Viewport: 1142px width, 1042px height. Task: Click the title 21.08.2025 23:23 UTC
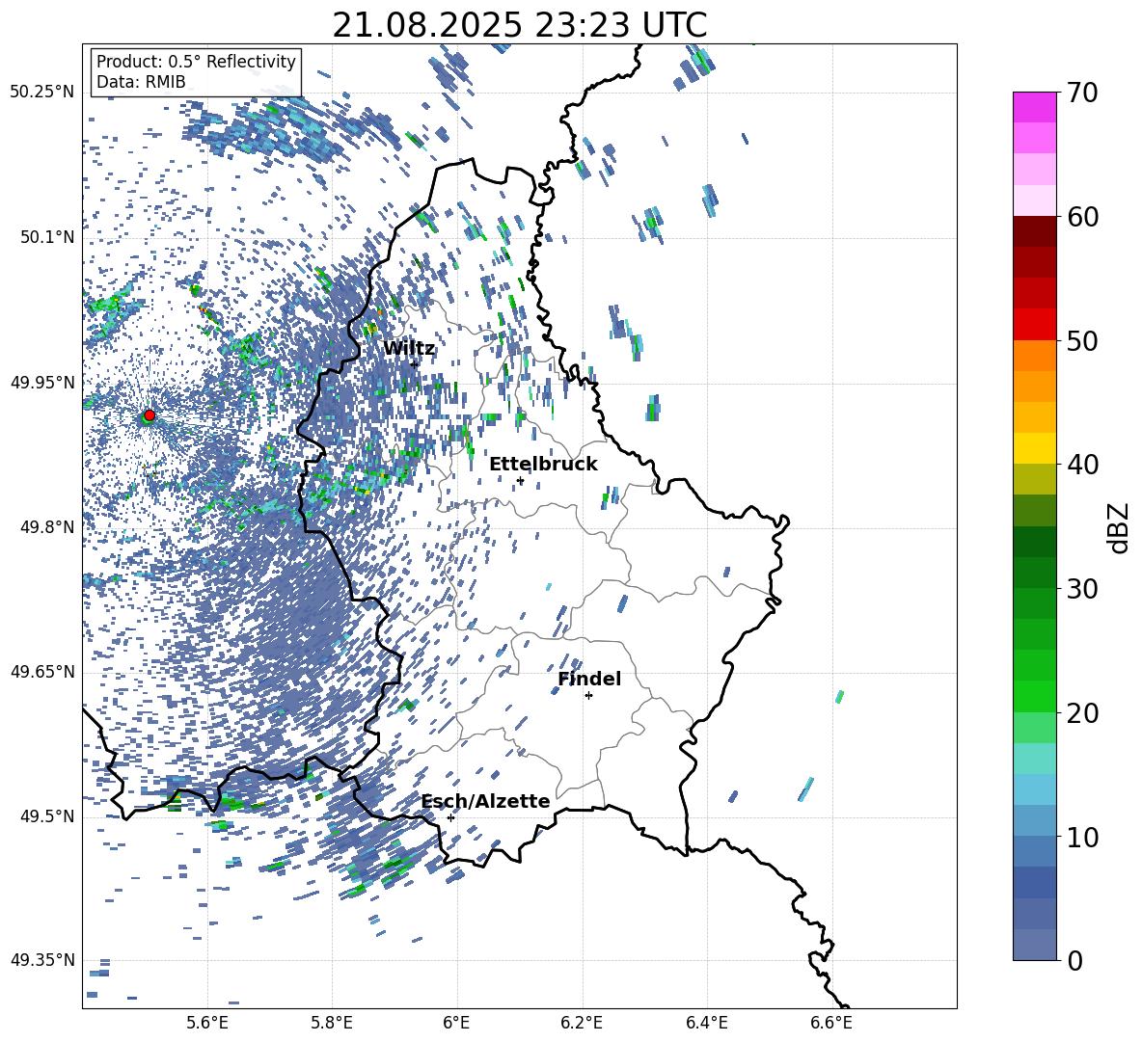[x=520, y=25]
